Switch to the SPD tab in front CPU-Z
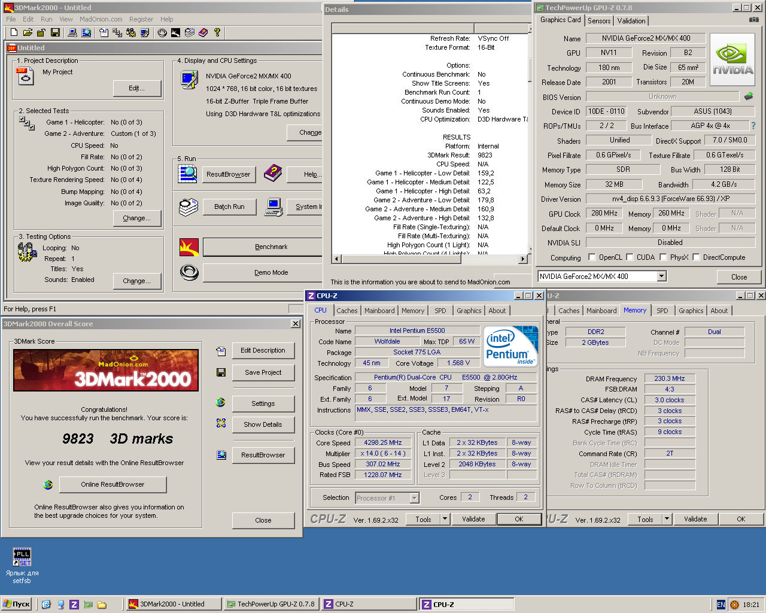This screenshot has width=766, height=613. (440, 311)
